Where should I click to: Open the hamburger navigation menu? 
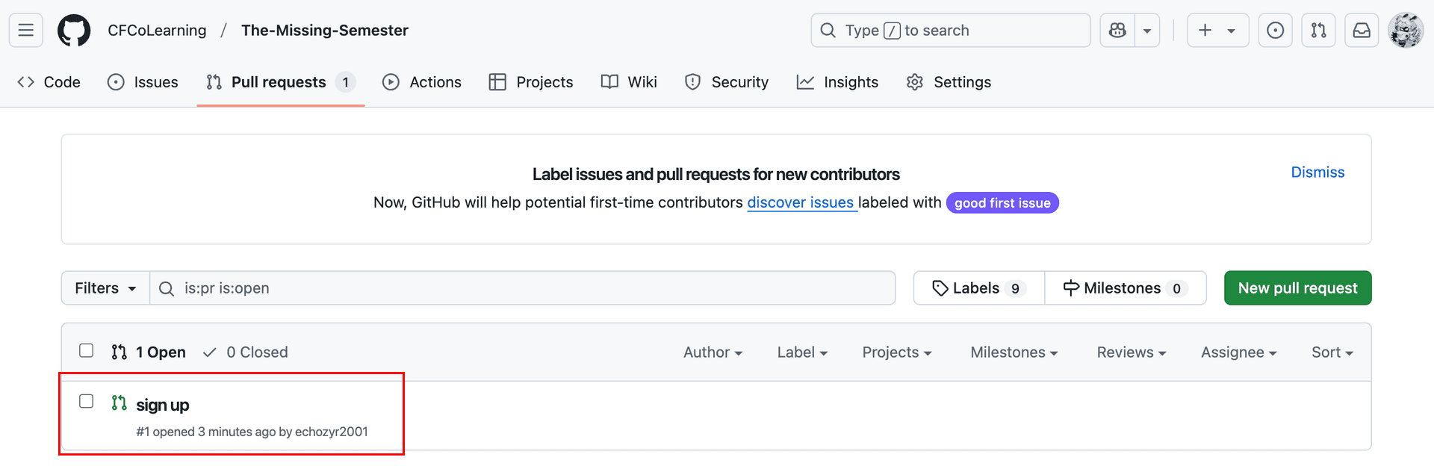pyautogui.click(x=25, y=31)
